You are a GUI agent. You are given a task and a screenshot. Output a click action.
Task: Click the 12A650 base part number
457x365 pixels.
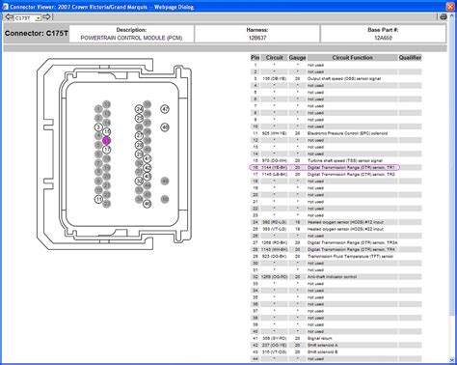click(x=383, y=38)
